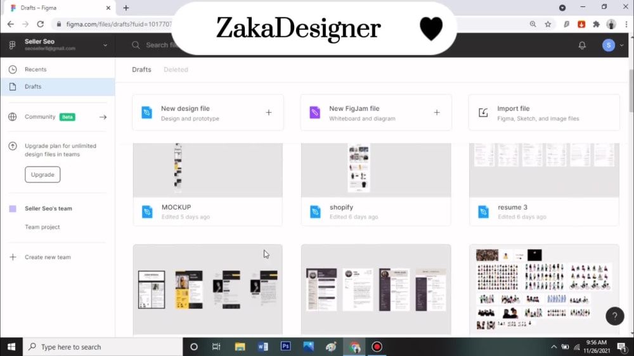634x356 pixels.
Task: Click the Import file icon
Action: tap(483, 112)
